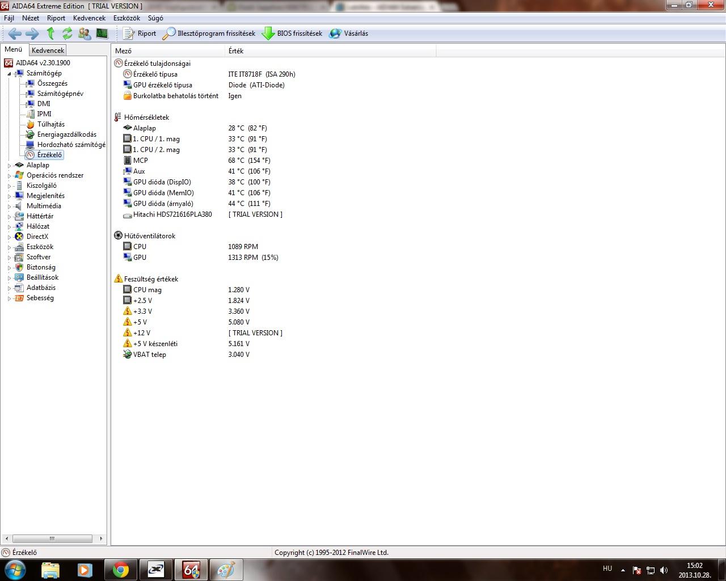Select the GPU érzékelő típusa row
The image size is (726, 581).
click(x=204, y=85)
